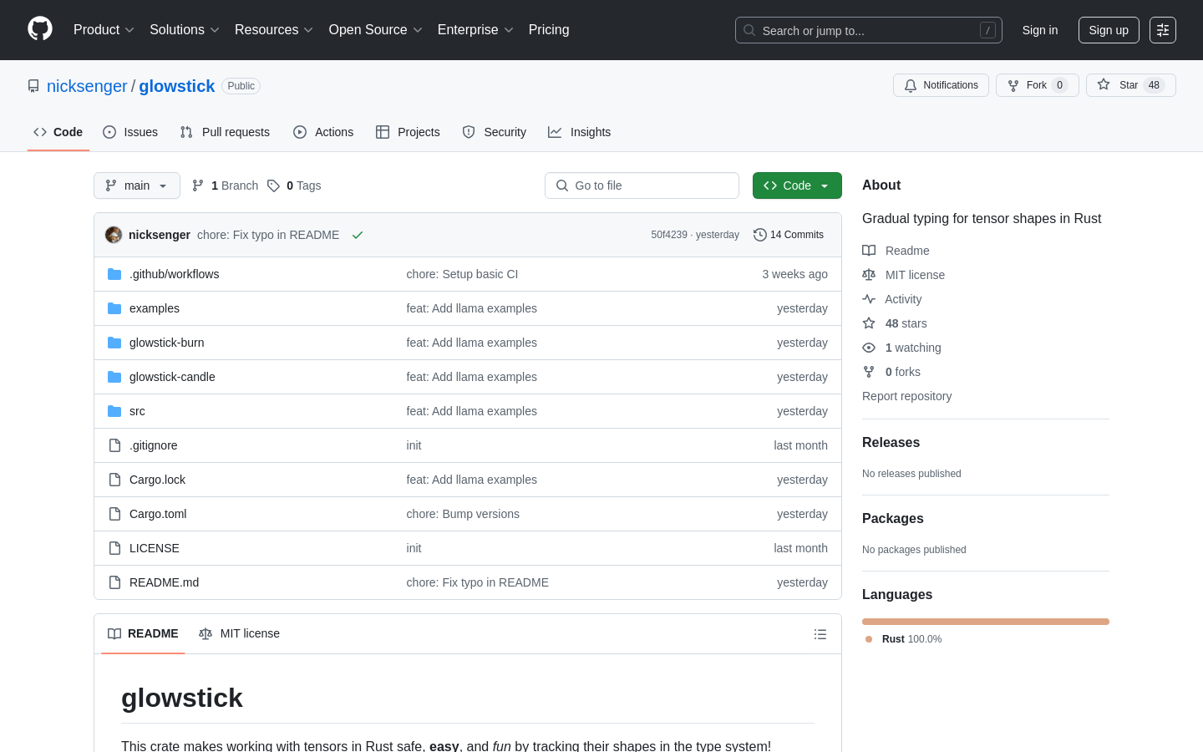Click the Readme book icon in About
This screenshot has height=752, width=1203.
[x=869, y=251]
